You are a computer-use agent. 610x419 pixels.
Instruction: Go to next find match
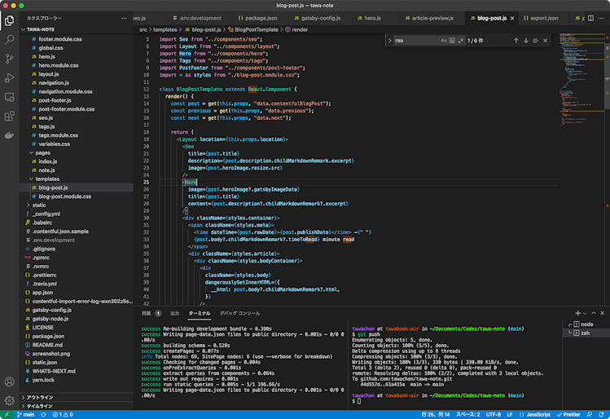point(526,41)
